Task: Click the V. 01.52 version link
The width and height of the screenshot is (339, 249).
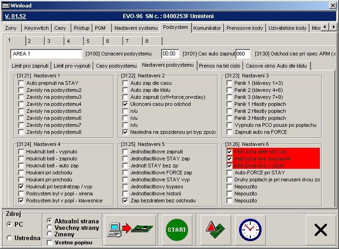Action: pos(15,16)
